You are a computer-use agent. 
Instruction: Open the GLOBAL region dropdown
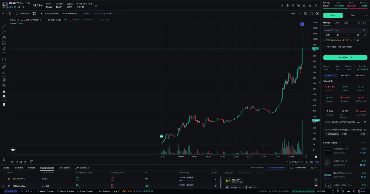coord(323,191)
